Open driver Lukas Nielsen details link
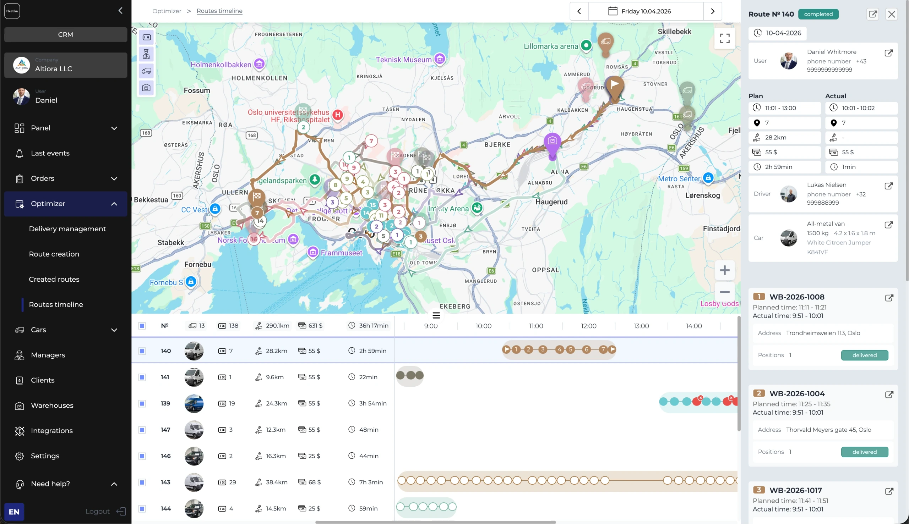 click(x=888, y=186)
